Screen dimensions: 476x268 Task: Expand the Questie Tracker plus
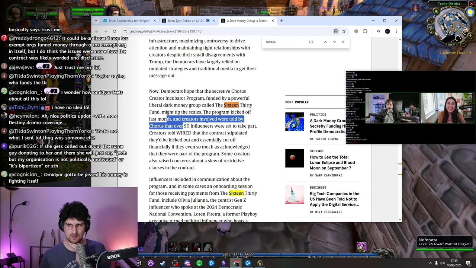470,53
